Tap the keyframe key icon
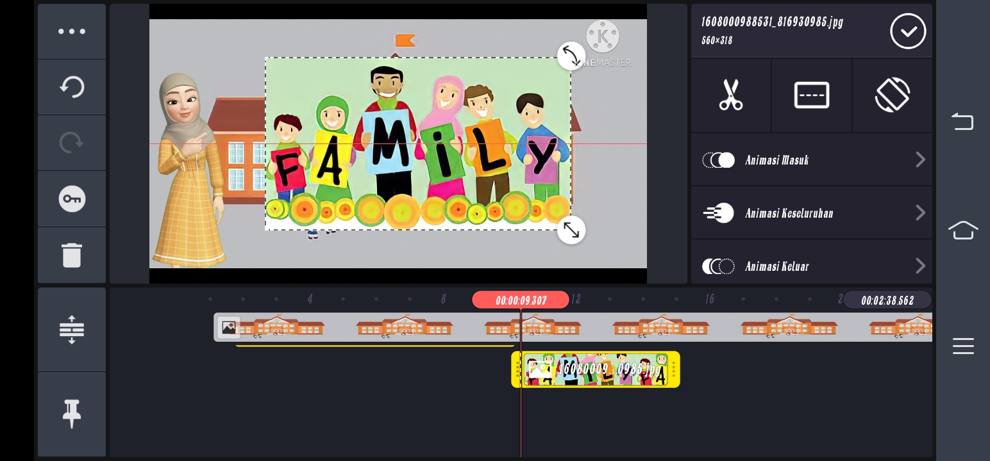This screenshot has width=990, height=461. [x=72, y=199]
